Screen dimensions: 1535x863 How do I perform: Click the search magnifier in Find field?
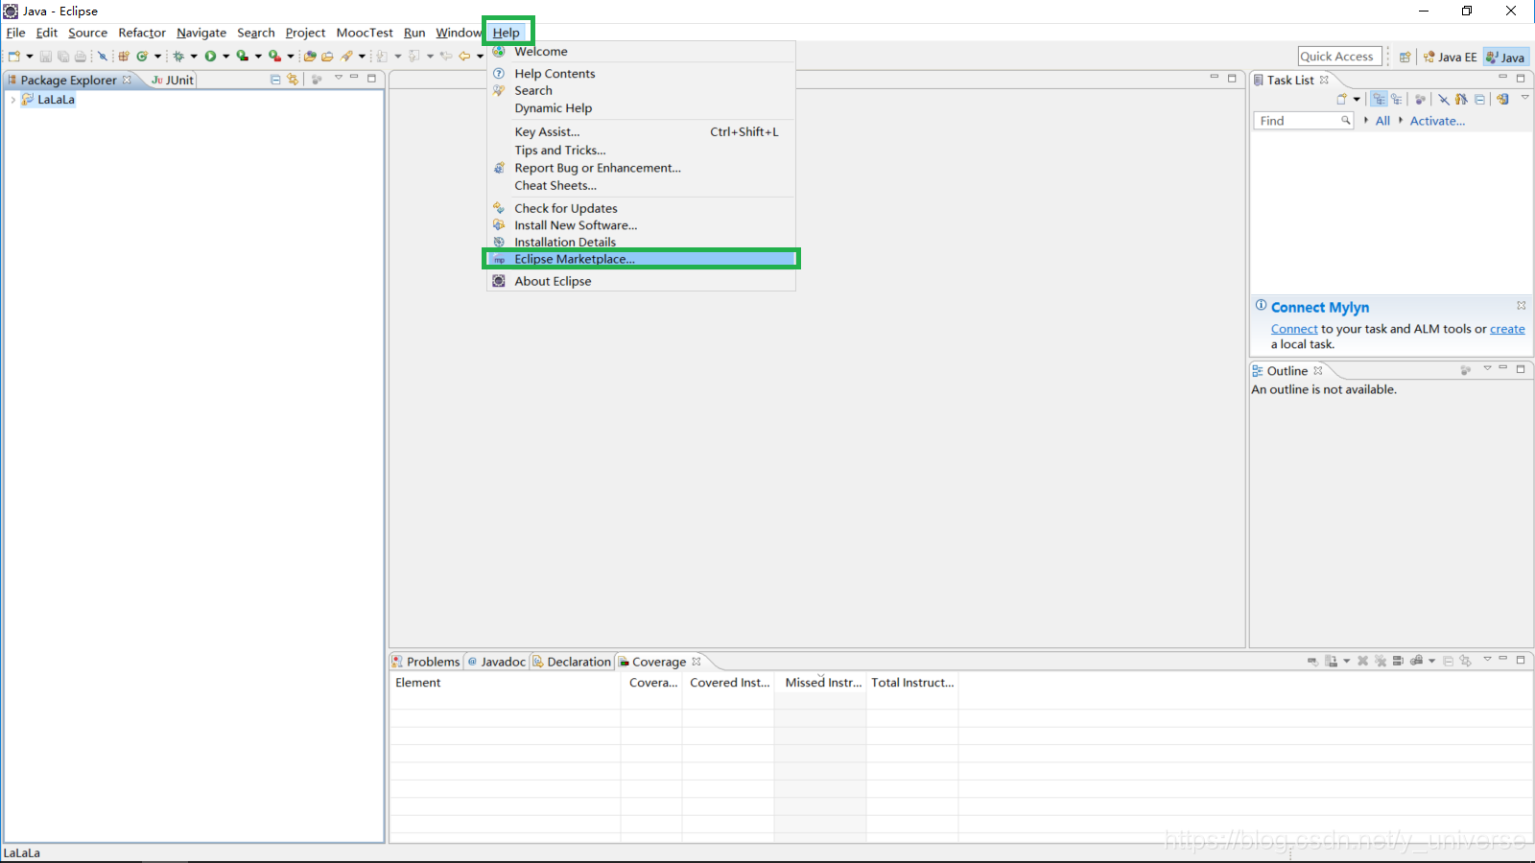tap(1346, 121)
